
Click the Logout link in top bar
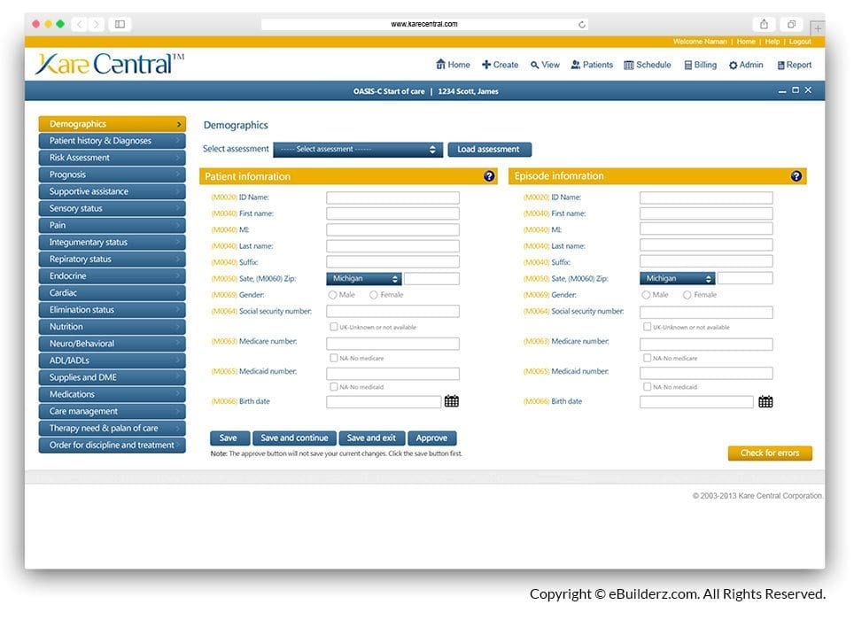[x=800, y=42]
